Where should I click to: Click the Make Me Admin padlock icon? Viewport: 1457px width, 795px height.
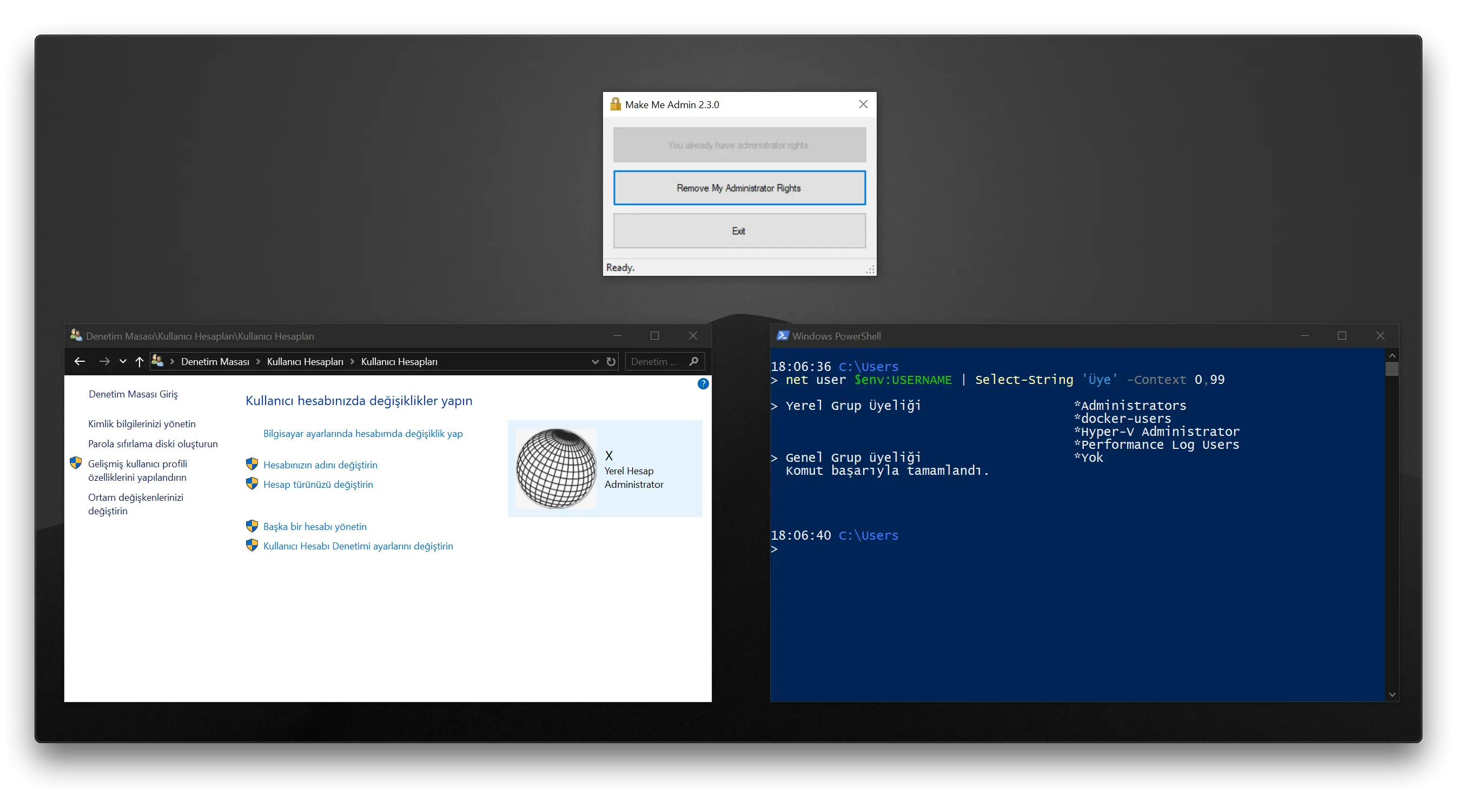click(615, 104)
